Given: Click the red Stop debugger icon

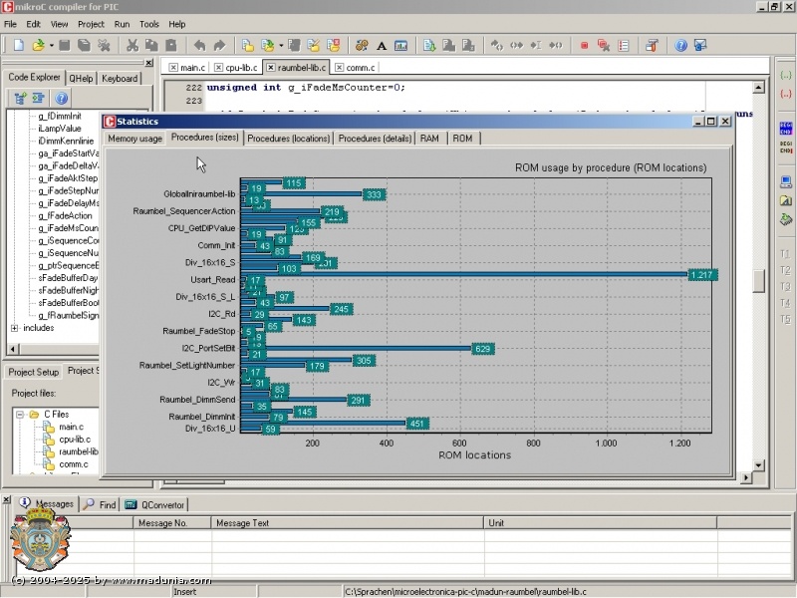Looking at the screenshot, I should point(584,46).
